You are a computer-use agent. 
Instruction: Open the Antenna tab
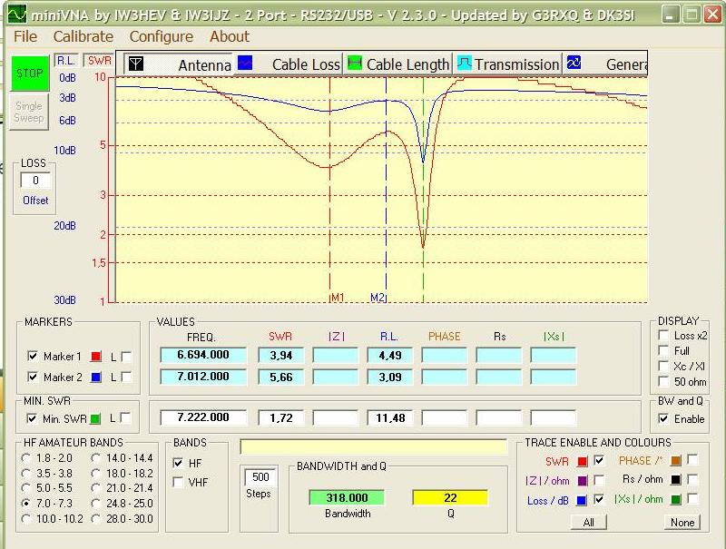click(x=181, y=64)
